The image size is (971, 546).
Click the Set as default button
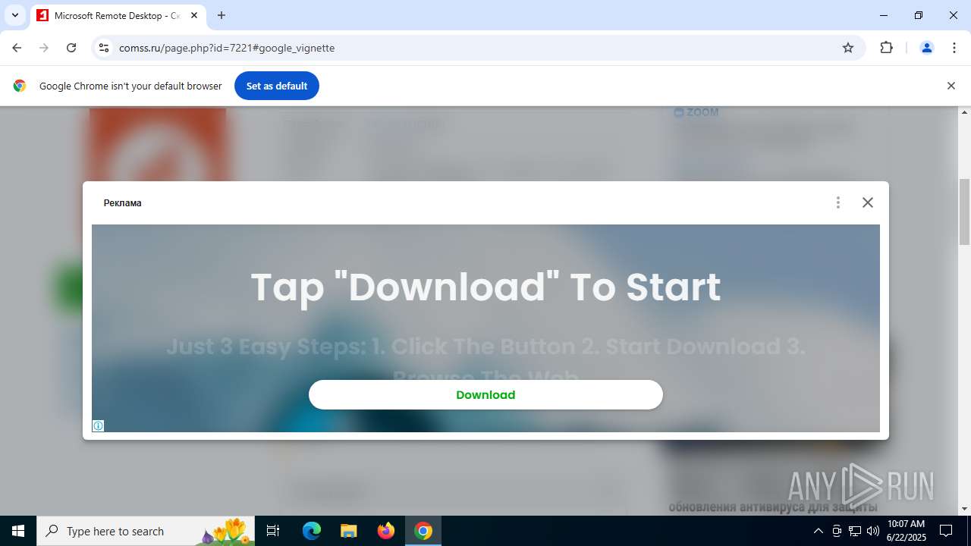pyautogui.click(x=277, y=86)
